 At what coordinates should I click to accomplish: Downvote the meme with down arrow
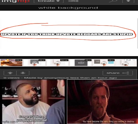23,73
